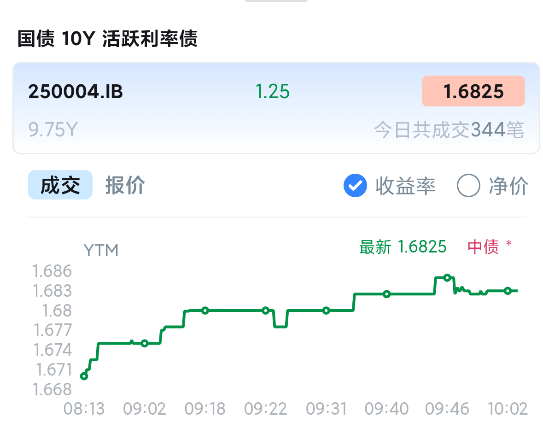The height and width of the screenshot is (446, 543).
Task: Click the YTM axis label
Action: coord(101,251)
